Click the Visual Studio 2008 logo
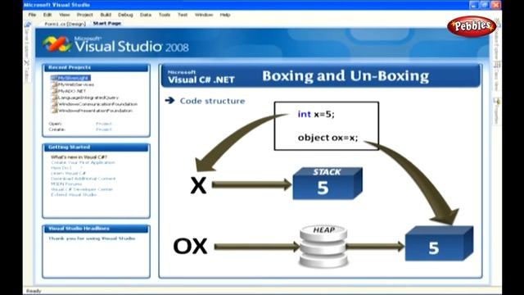The image size is (524, 295). [x=115, y=44]
